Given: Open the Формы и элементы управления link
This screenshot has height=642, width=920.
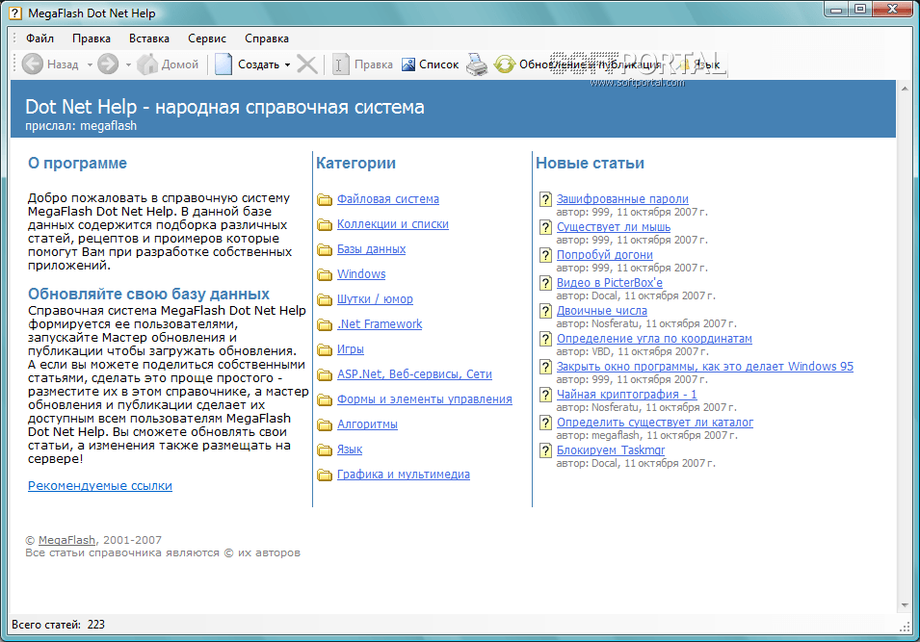Looking at the screenshot, I should pos(424,399).
